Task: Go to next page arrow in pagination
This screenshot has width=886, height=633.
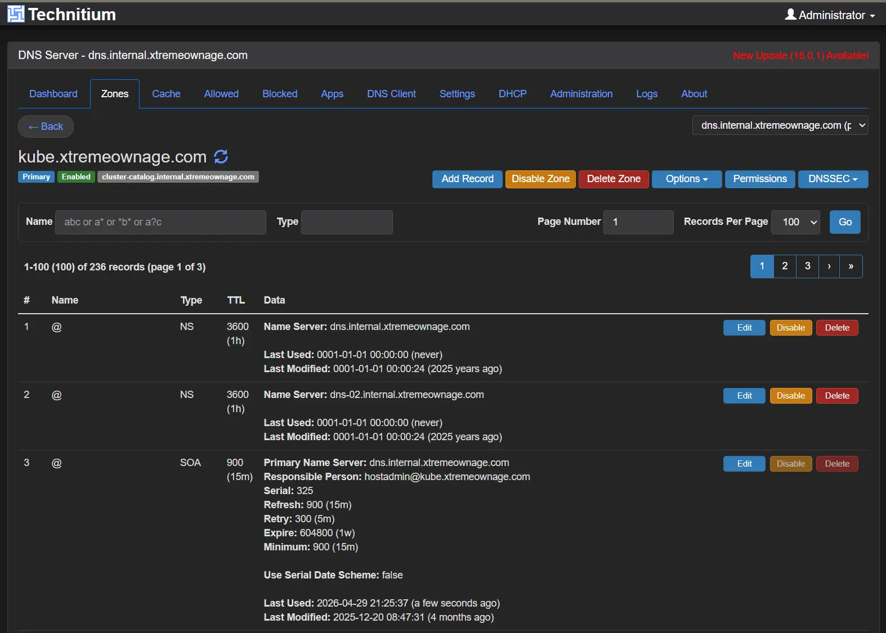Action: 829,266
